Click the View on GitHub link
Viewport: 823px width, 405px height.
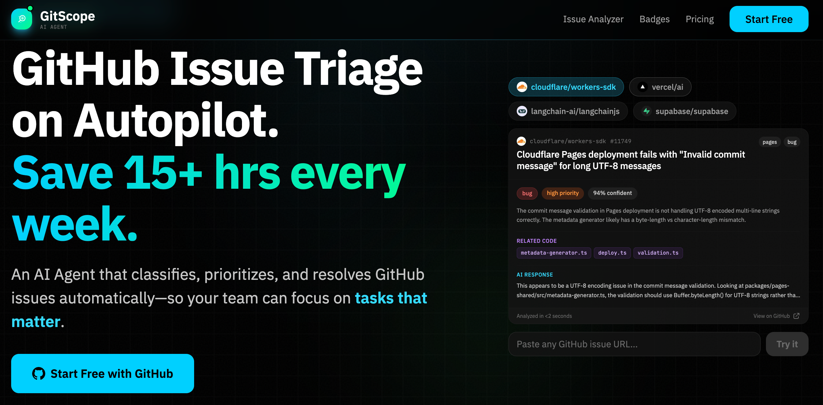[x=771, y=316]
